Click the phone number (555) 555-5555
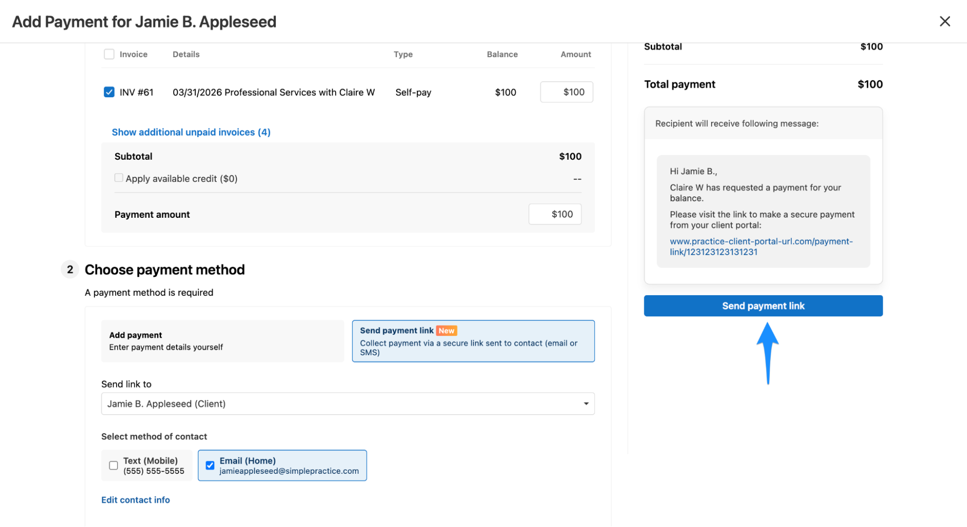The width and height of the screenshot is (967, 527). [x=154, y=471]
